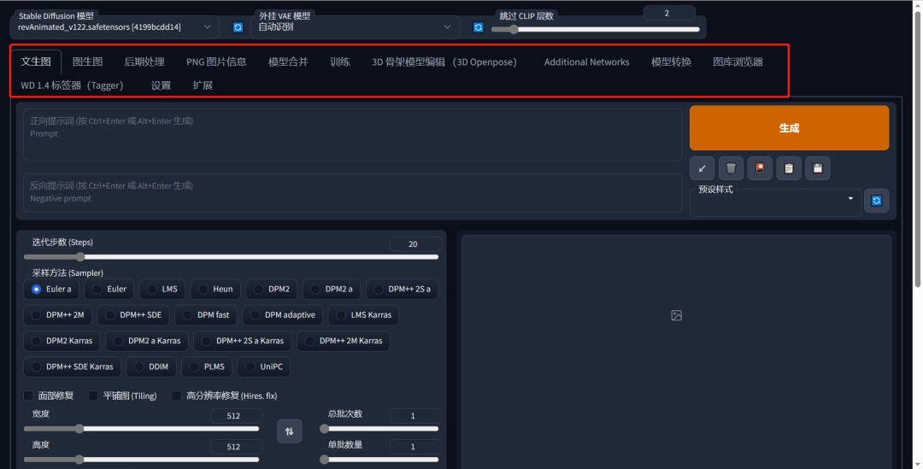Enable the 平铺图 (Tiling) checkbox
The image size is (923, 469).
tap(93, 396)
